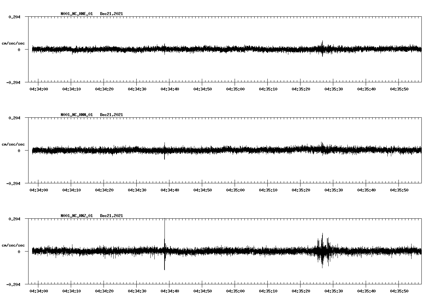Click 04:35:50 time label under HNN plot

coord(399,190)
